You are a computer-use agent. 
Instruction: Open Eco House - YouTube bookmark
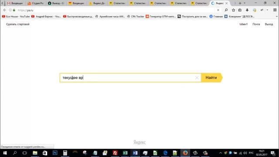pos(16,17)
